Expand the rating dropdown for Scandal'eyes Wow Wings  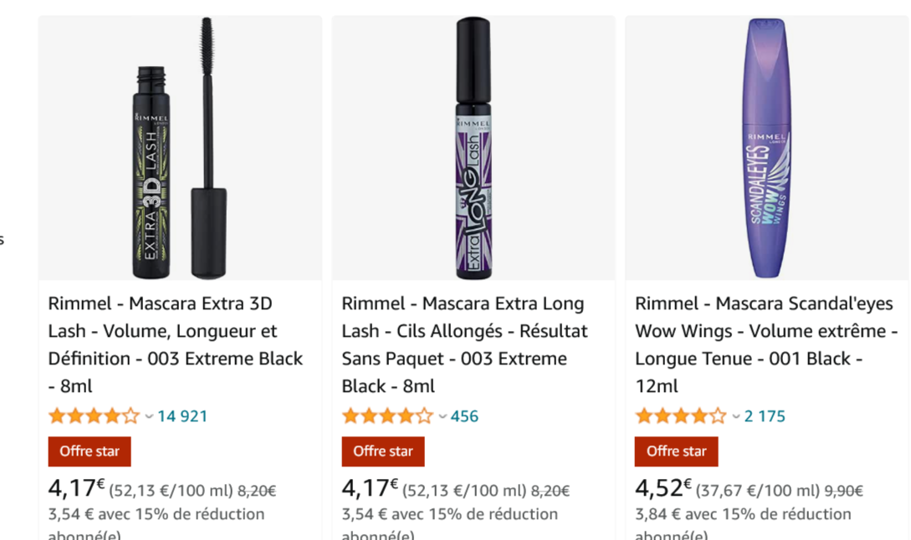735,415
